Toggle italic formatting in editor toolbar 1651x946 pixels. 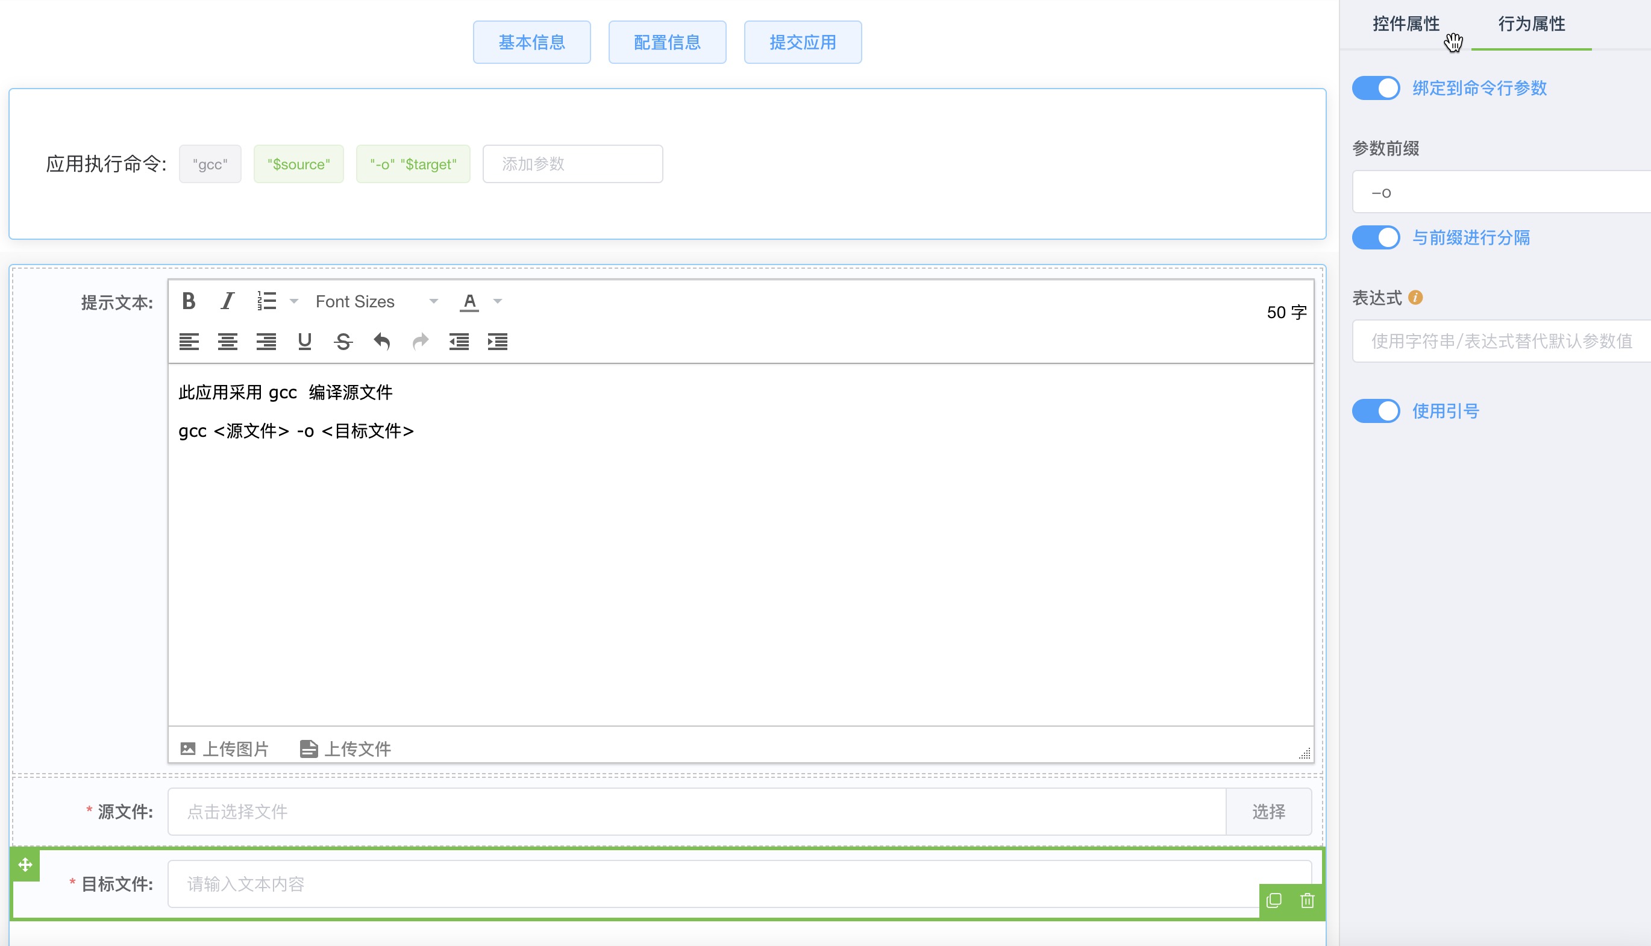pos(227,301)
